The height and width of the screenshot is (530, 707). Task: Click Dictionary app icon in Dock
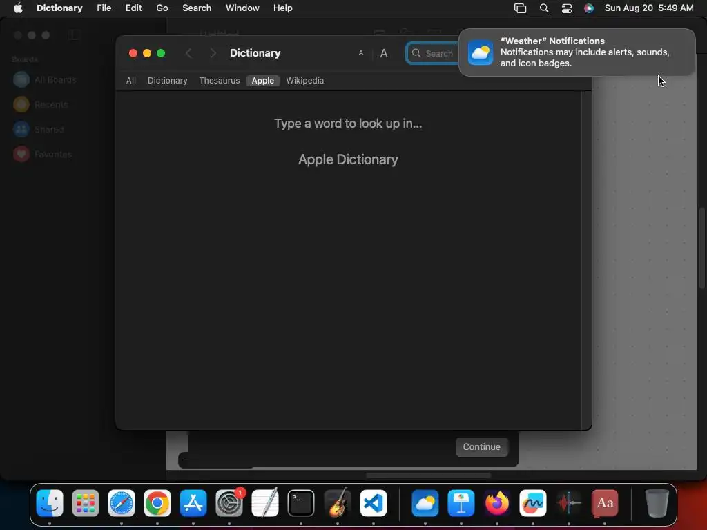[605, 503]
